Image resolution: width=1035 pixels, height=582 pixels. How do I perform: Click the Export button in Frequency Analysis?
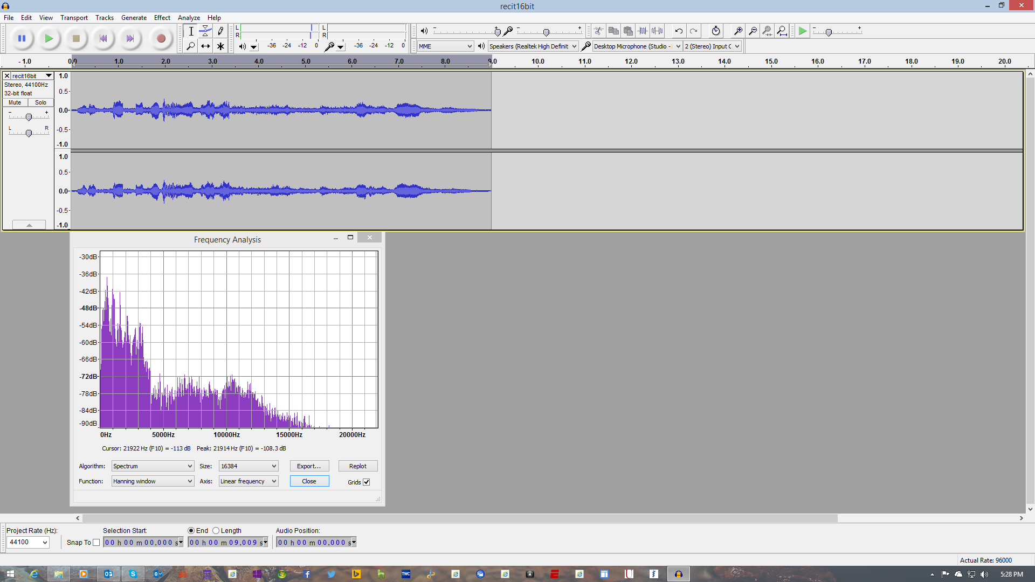(309, 466)
